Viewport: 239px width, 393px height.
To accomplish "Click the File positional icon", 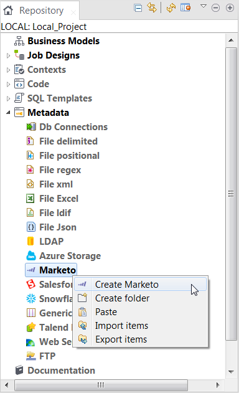I will tap(30, 156).
